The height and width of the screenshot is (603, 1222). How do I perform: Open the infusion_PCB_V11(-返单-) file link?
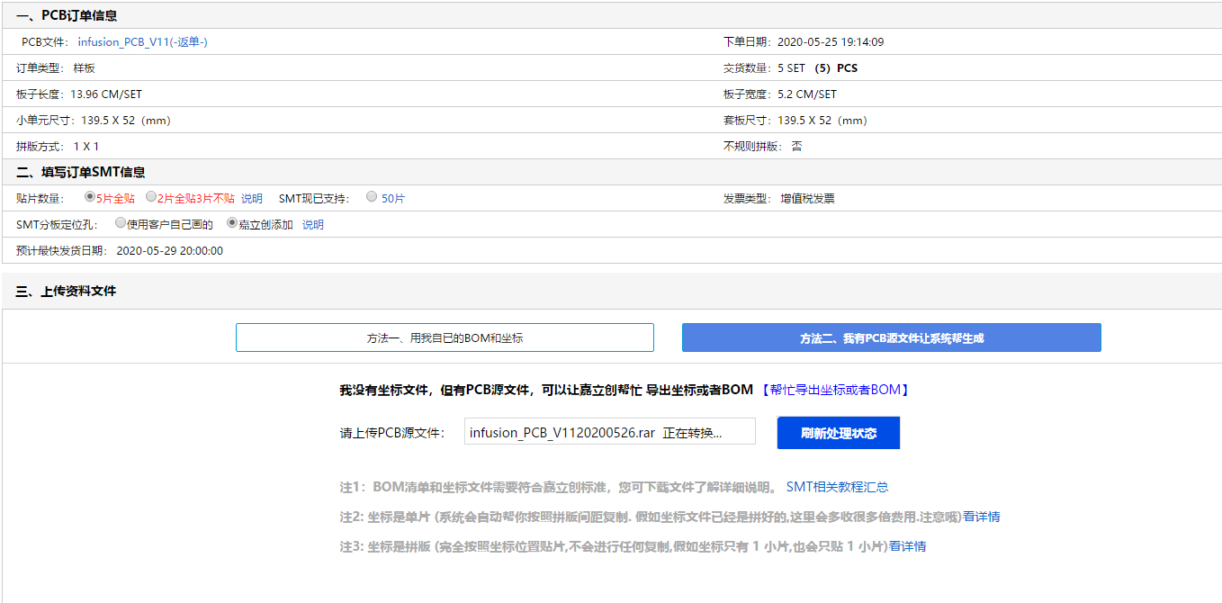(143, 42)
